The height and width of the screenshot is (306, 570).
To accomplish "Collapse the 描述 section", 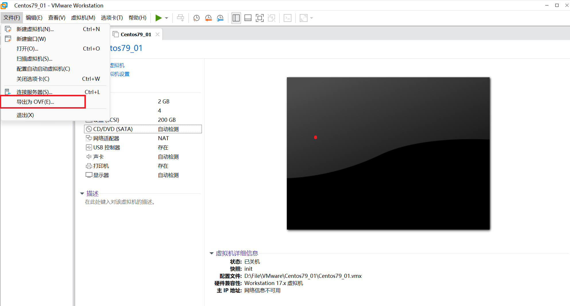I will [82, 193].
